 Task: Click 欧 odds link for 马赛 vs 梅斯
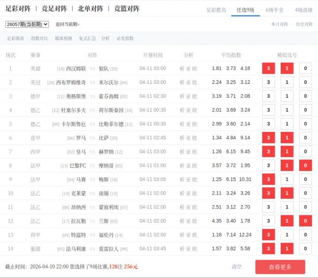click(195, 179)
